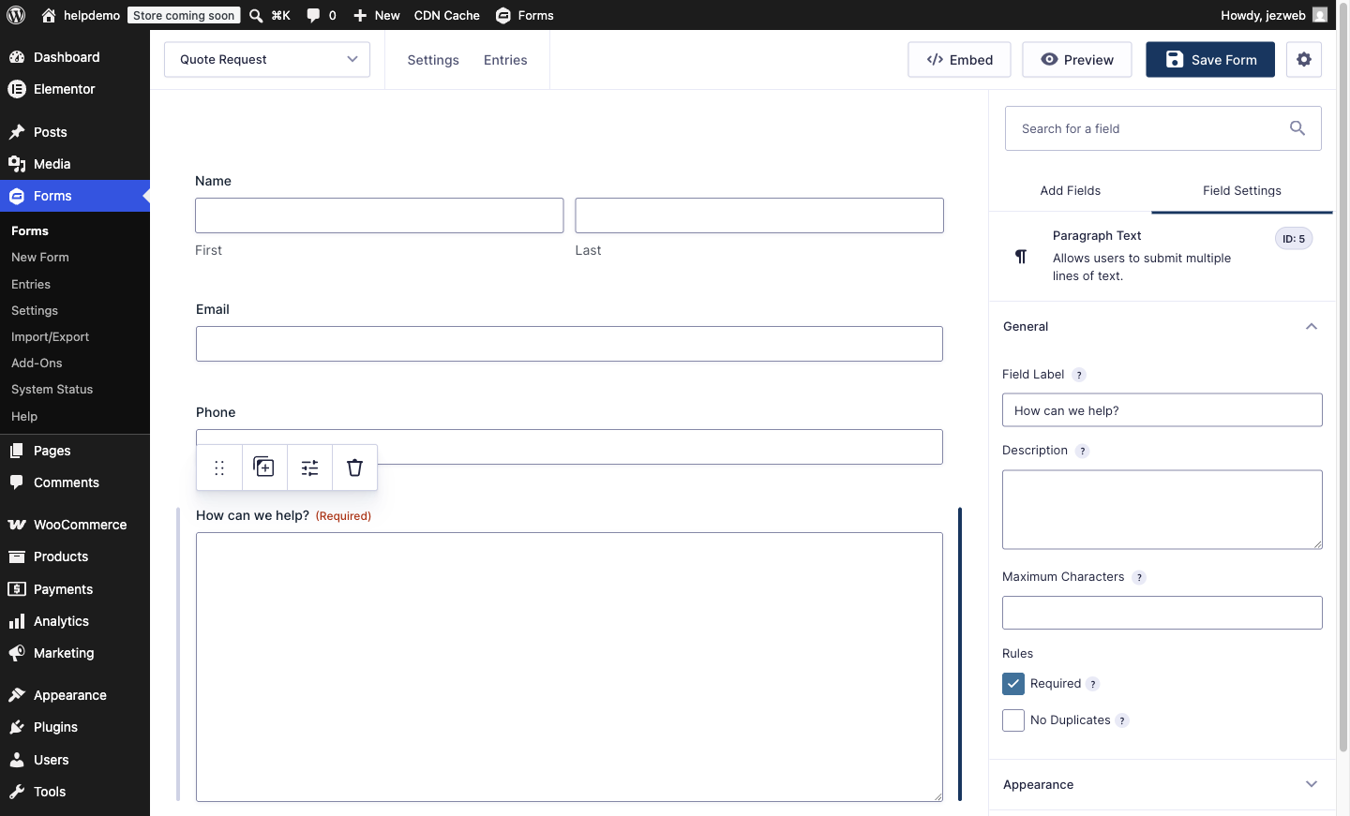Click the Preview button
Viewport: 1350px width, 816px height.
coord(1077,59)
